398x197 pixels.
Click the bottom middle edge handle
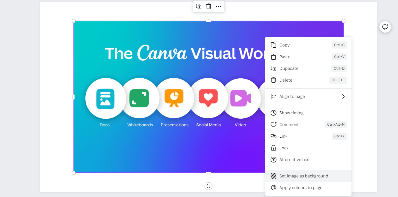[208, 173]
